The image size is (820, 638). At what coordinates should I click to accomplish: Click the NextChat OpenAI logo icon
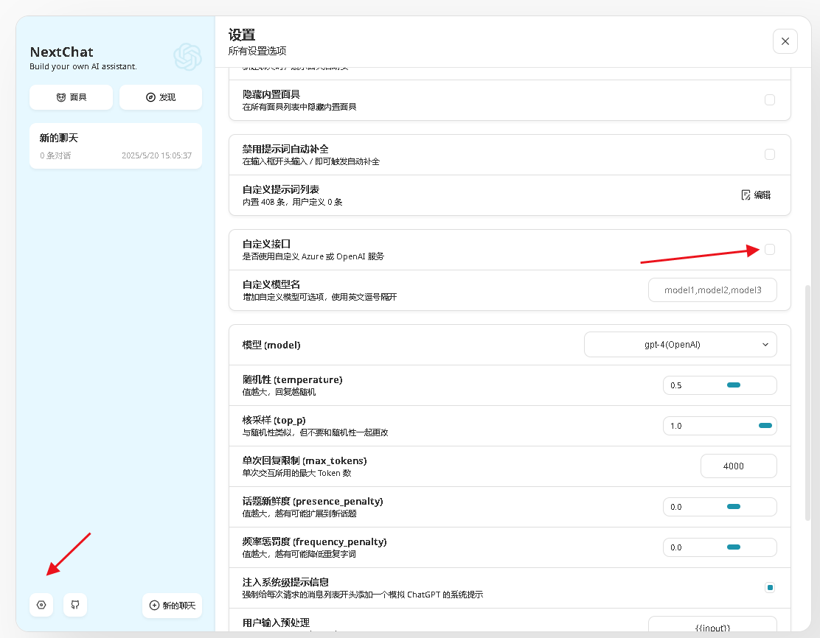pos(187,57)
